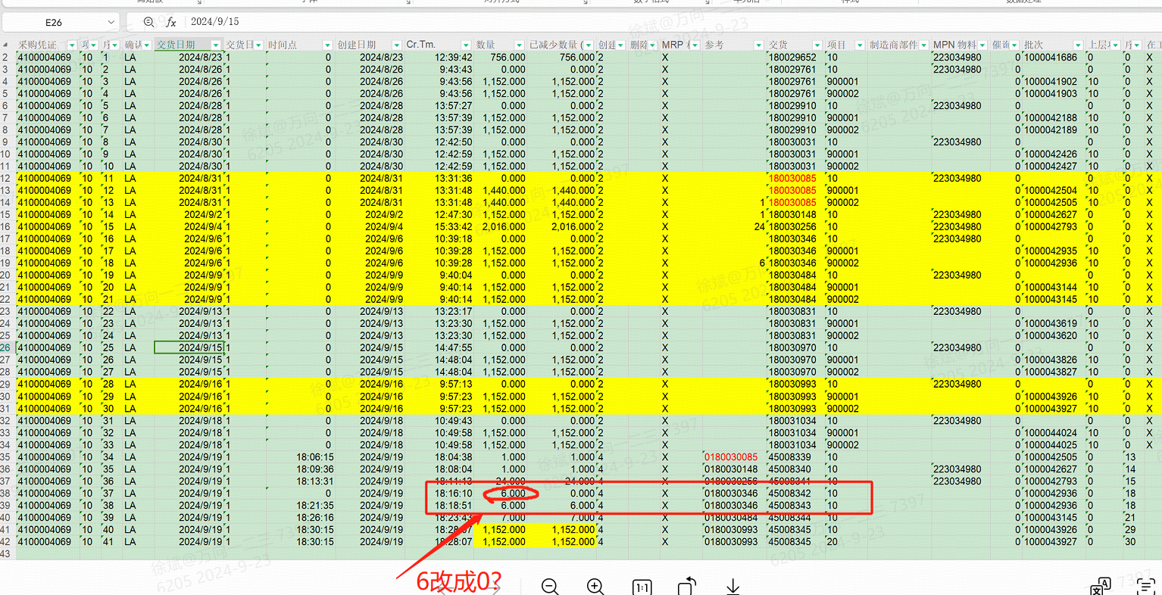Click 批次 cell 1000043927 in row 31
The width and height of the screenshot is (1162, 595).
point(1054,409)
